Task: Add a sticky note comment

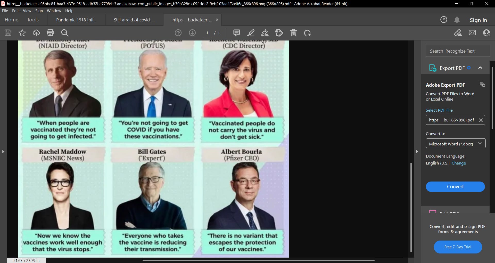Action: point(237,33)
